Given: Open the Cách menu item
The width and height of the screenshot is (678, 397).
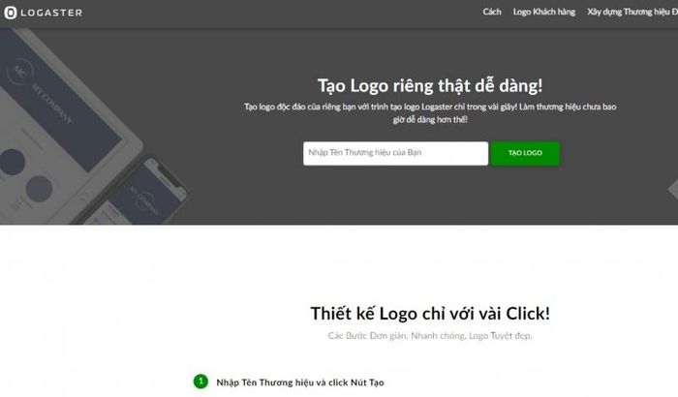Looking at the screenshot, I should point(492,13).
